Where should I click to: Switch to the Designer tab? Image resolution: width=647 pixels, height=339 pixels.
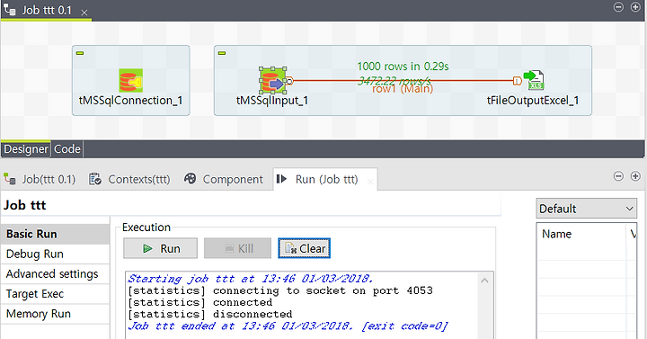pos(25,149)
